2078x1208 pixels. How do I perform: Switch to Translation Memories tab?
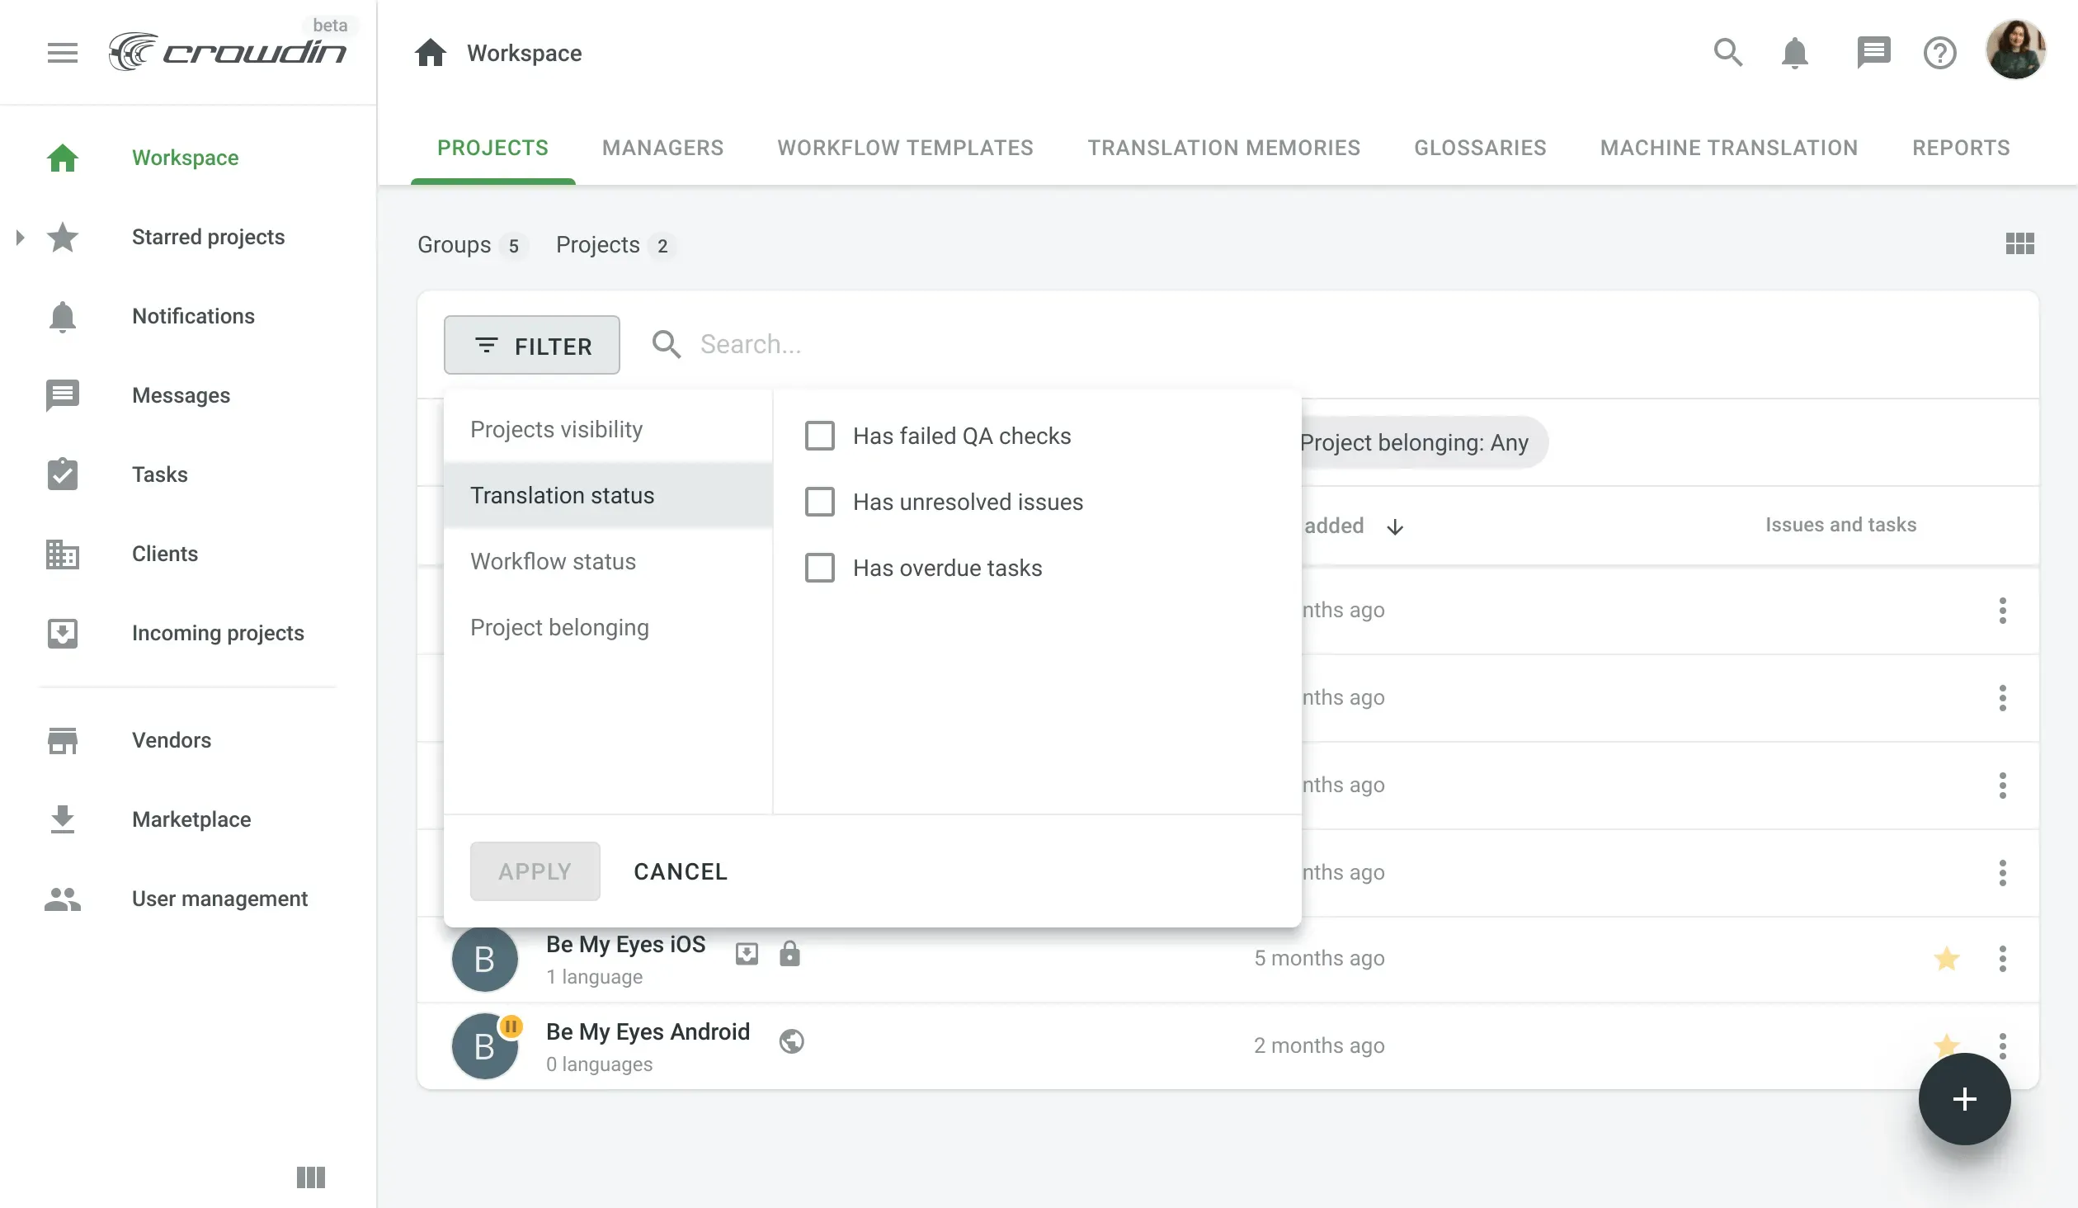tap(1223, 148)
